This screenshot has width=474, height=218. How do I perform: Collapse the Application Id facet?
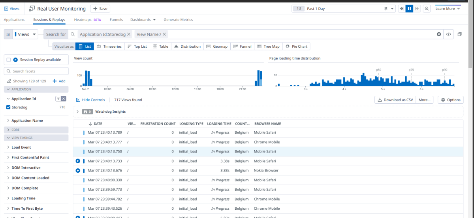click(8, 99)
